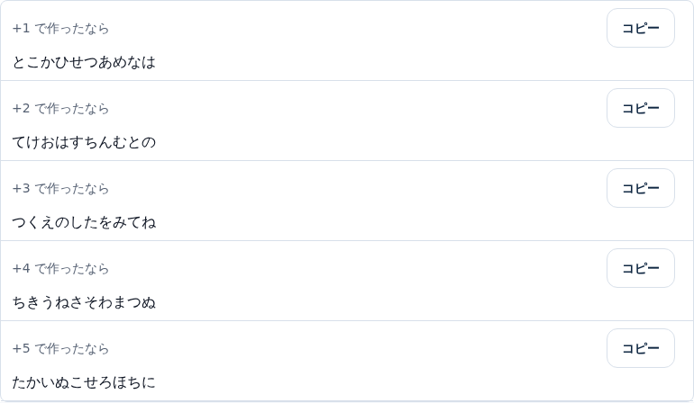Copy the +1 shift result

click(x=641, y=28)
